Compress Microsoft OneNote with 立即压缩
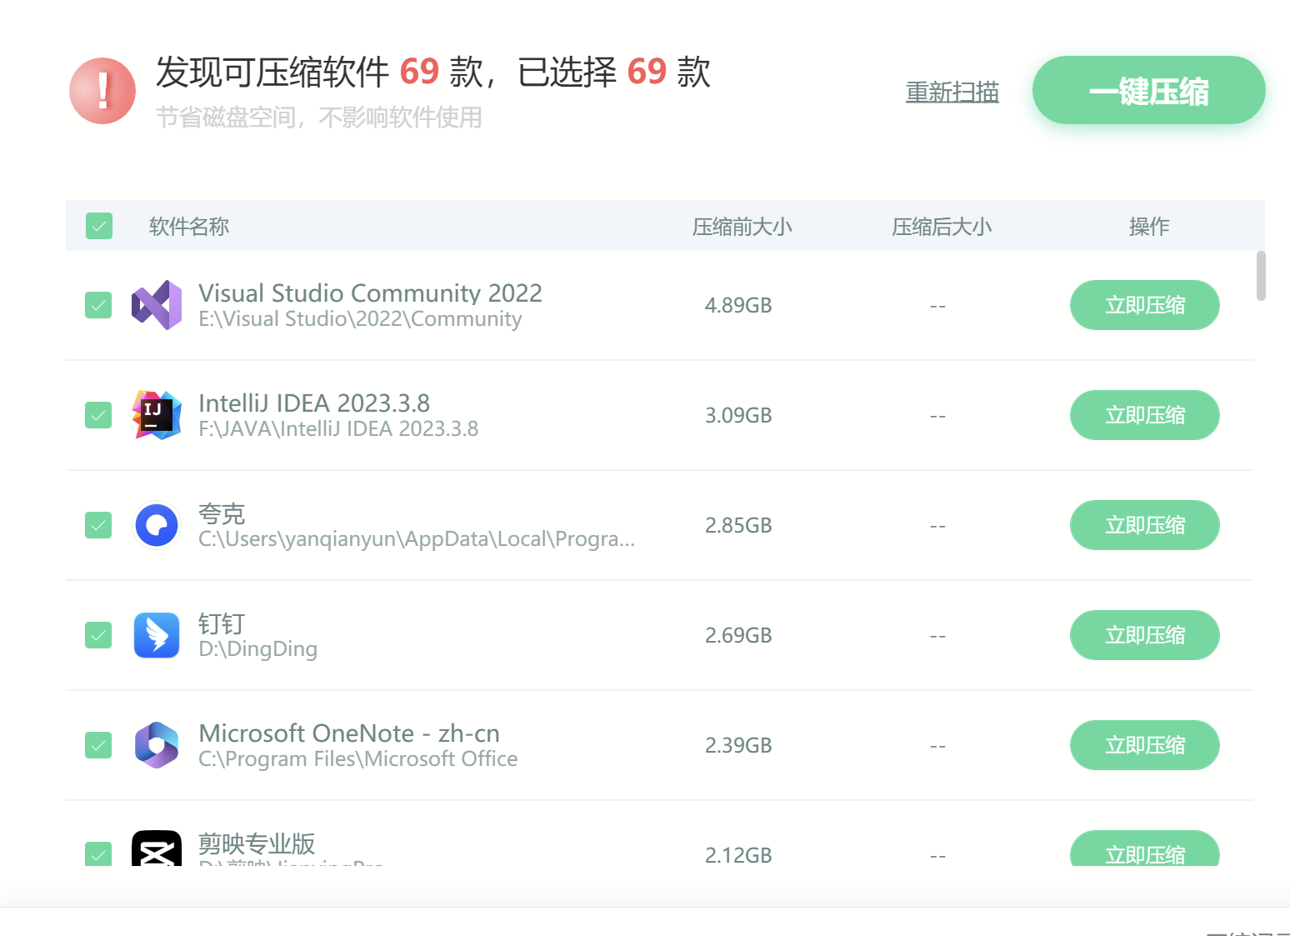 tap(1144, 745)
